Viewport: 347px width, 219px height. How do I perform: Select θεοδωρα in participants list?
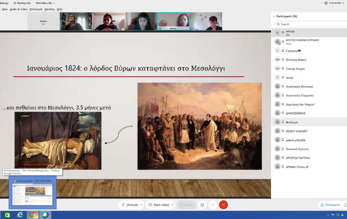[309, 122]
